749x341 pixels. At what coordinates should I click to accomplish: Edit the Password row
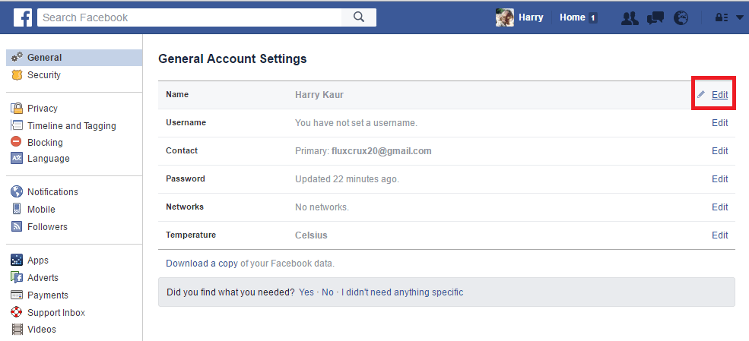[719, 179]
